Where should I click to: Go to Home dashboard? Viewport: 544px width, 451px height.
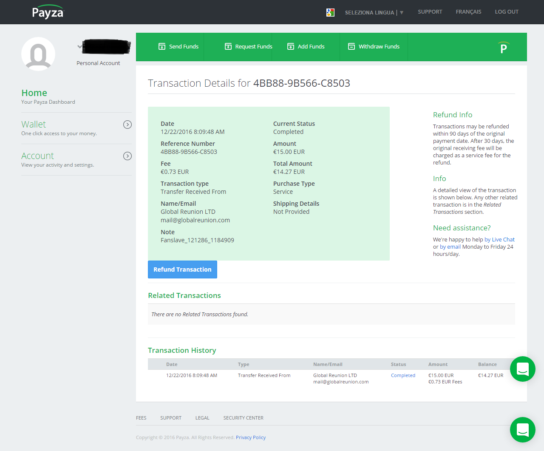tap(34, 93)
